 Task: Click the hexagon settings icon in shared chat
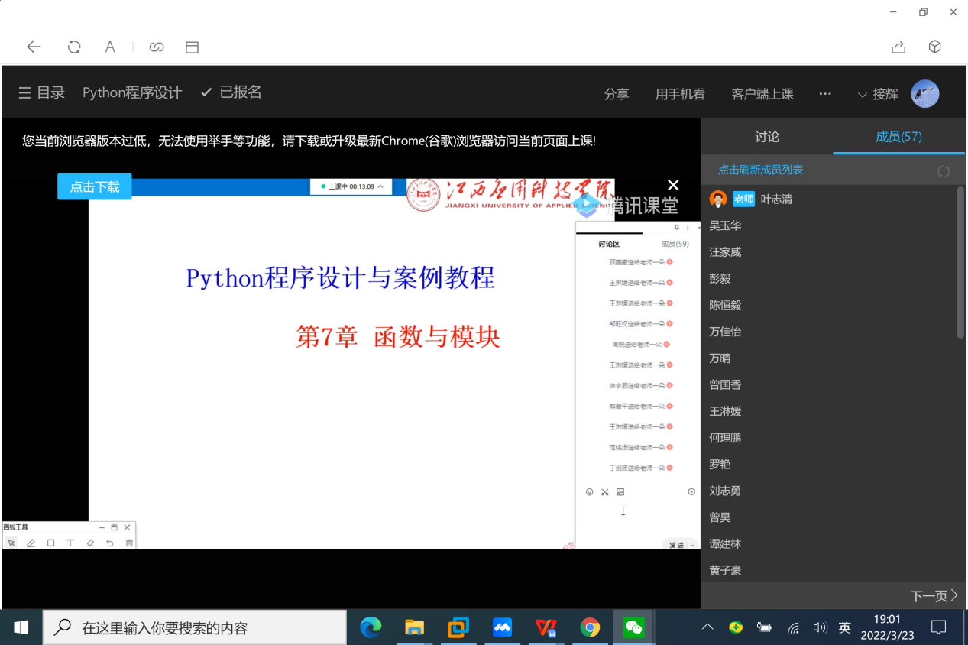pyautogui.click(x=691, y=492)
